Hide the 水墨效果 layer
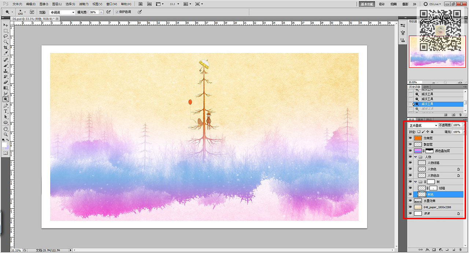This screenshot has width=469, height=253. [410, 201]
